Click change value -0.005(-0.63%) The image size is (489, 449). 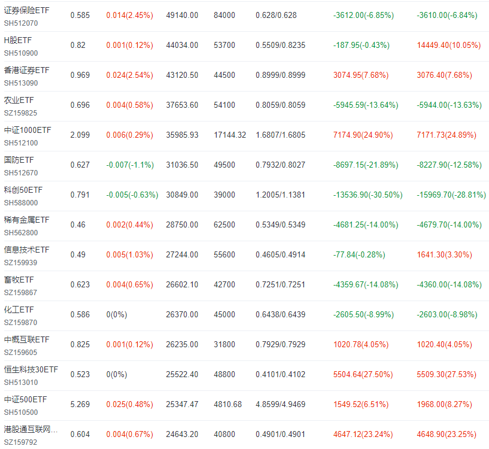pos(132,195)
